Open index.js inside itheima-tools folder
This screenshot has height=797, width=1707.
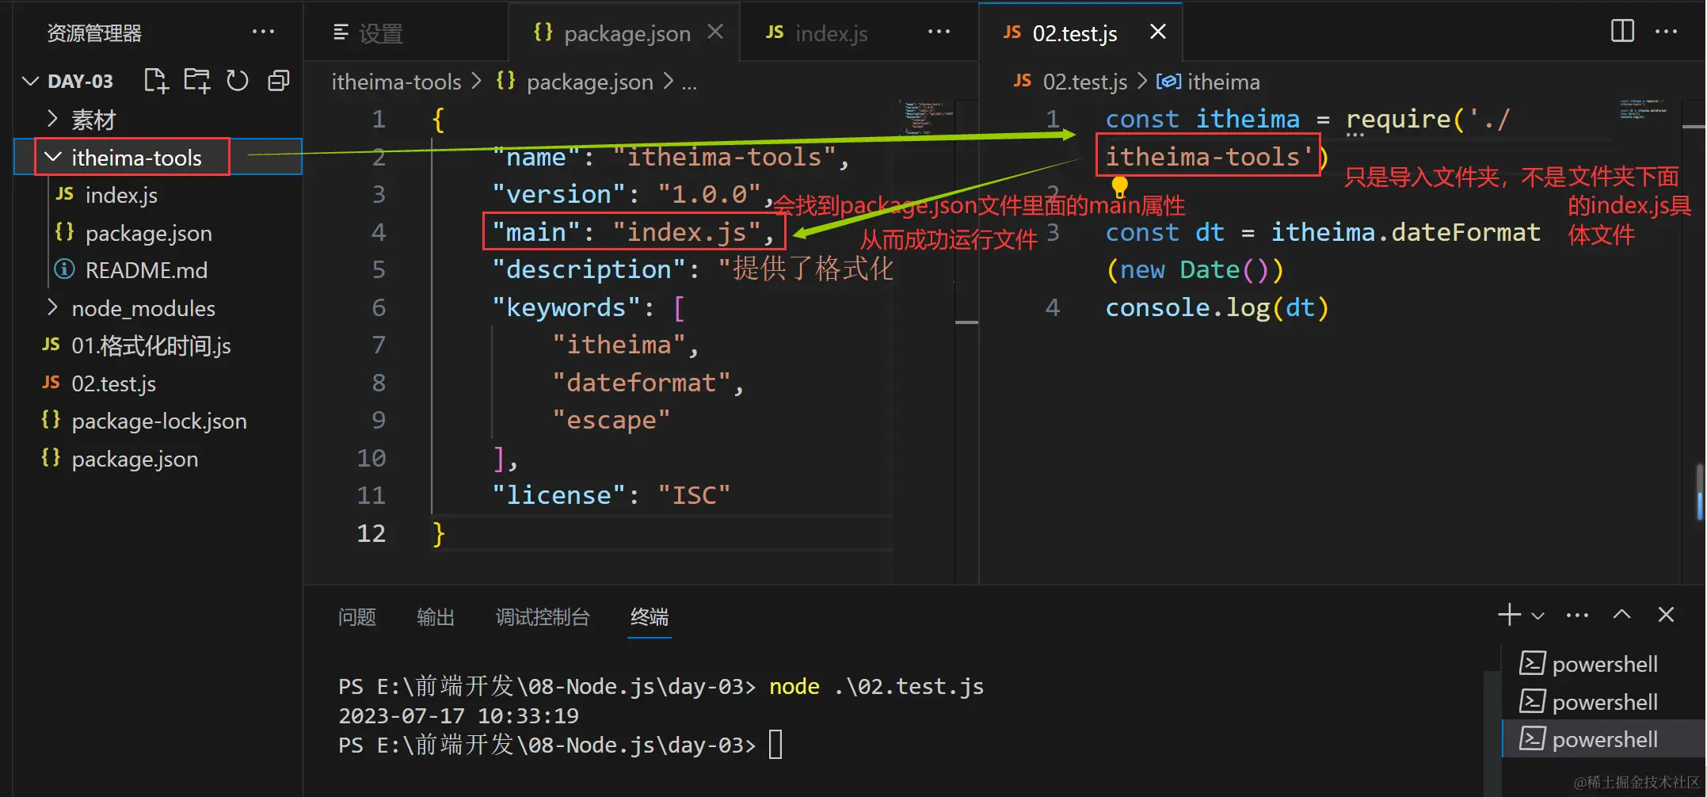point(121,195)
